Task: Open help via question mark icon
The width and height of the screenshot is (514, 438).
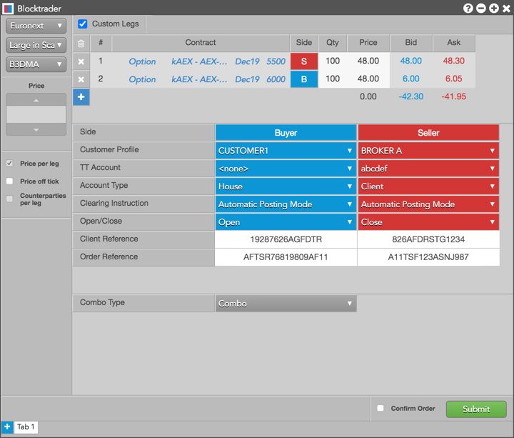Action: (468, 8)
